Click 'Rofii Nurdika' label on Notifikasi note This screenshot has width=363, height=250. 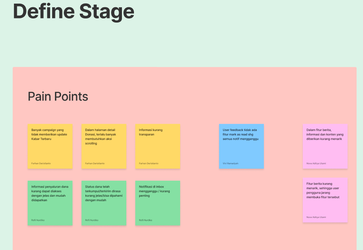(x=145, y=220)
